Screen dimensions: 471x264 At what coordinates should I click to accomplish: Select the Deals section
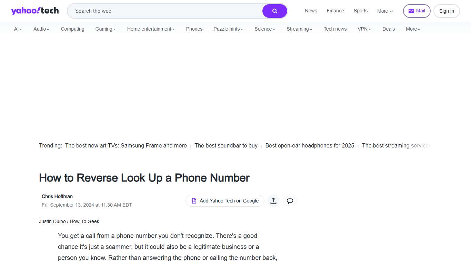[389, 29]
